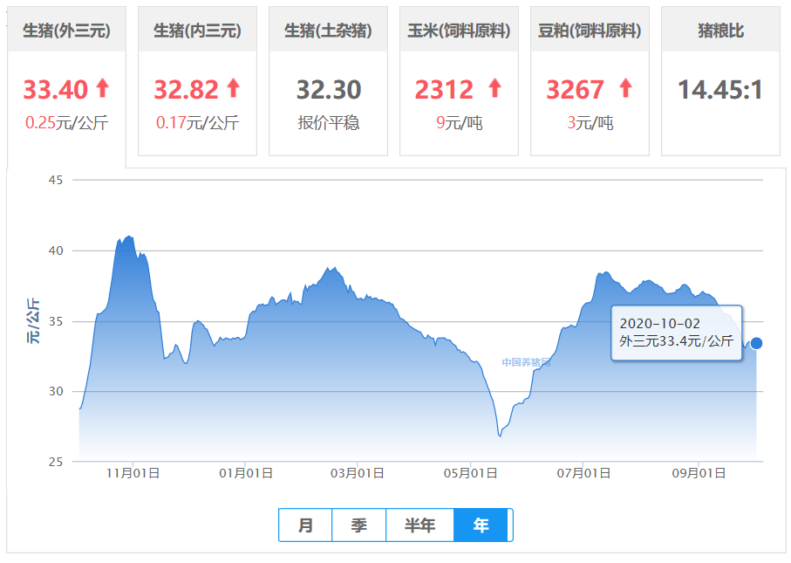Click the 猪粮比 ratio value 14.45:1
Screen dimensions: 791x563
(720, 88)
